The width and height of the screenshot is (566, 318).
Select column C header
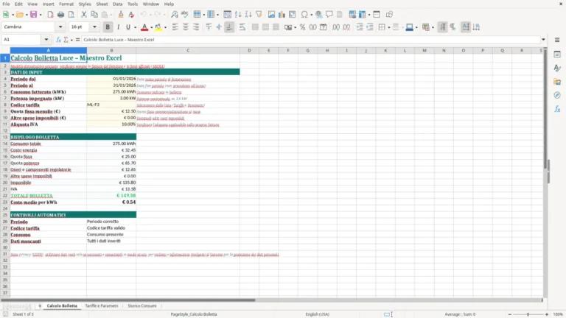tap(188, 51)
